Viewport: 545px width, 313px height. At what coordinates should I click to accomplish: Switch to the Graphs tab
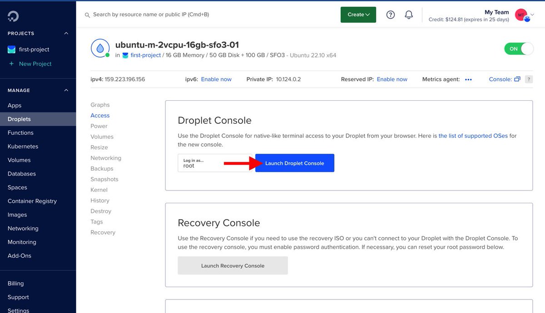point(100,104)
